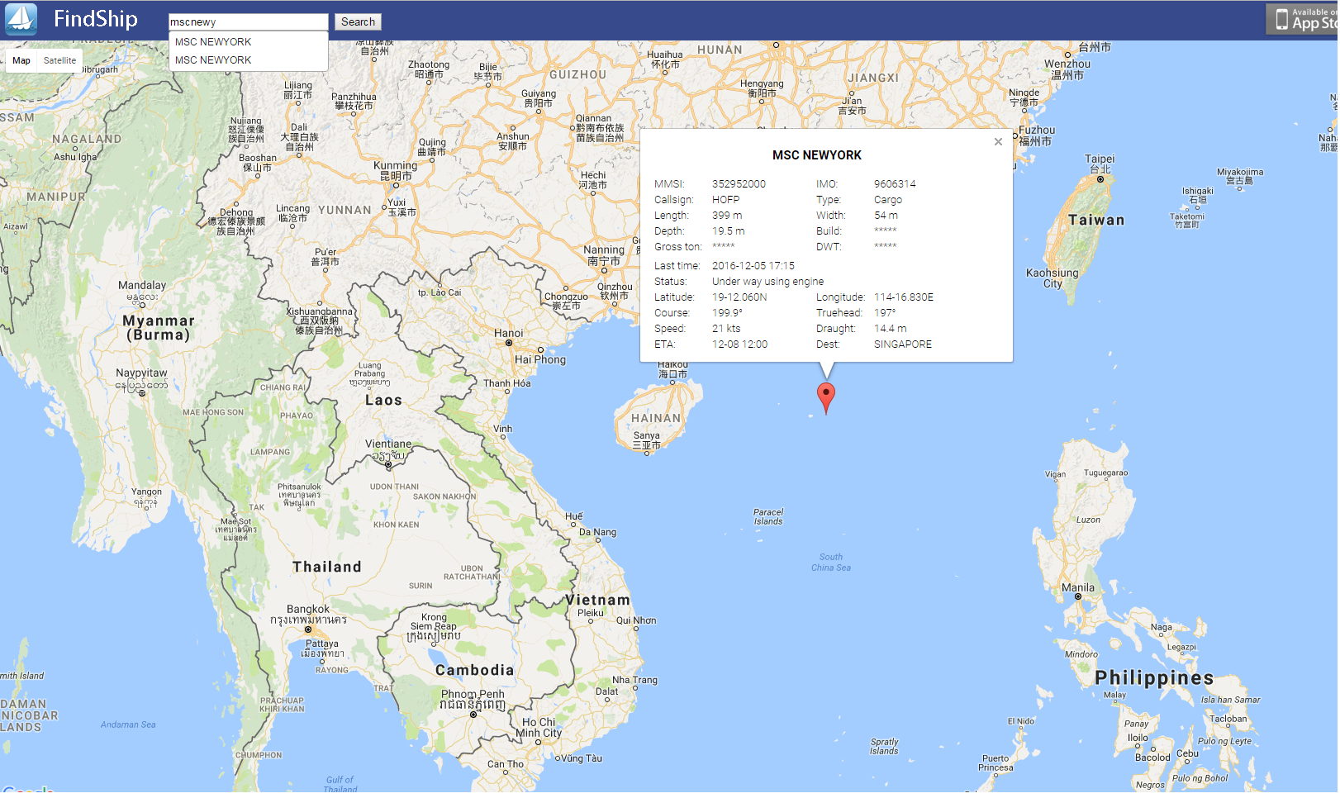Select the destination SINGAPORE

point(903,344)
